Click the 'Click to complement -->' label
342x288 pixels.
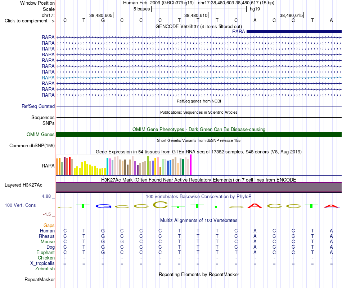click(x=30, y=21)
